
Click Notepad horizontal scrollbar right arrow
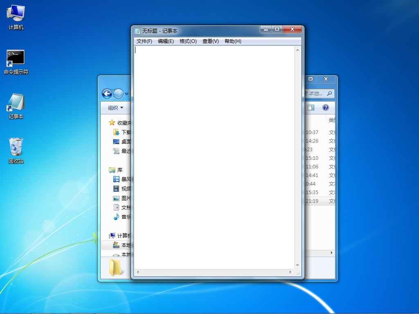[291, 272]
